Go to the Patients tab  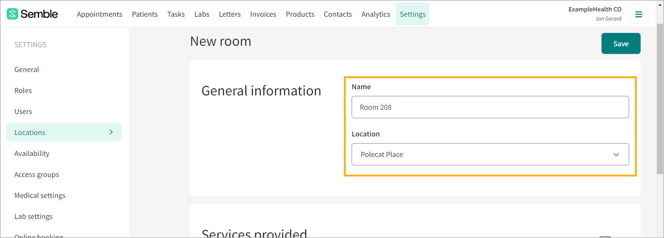(145, 14)
